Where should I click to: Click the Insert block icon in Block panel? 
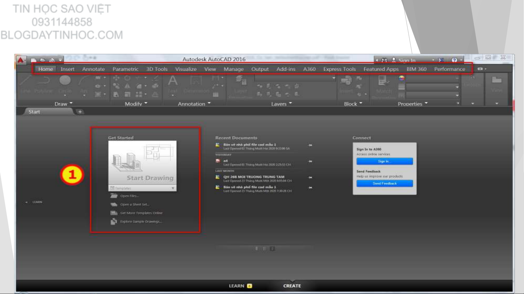point(346,84)
